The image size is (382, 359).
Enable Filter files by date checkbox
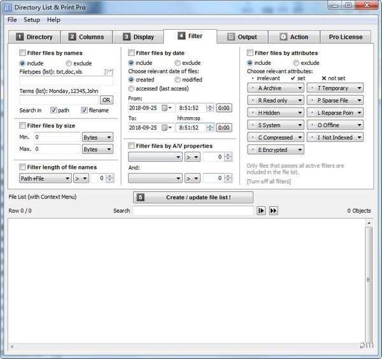click(x=131, y=53)
